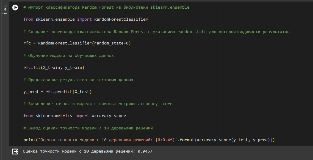Click the X_test argument in predict call
This screenshot has width=313, height=160.
pos(82,92)
